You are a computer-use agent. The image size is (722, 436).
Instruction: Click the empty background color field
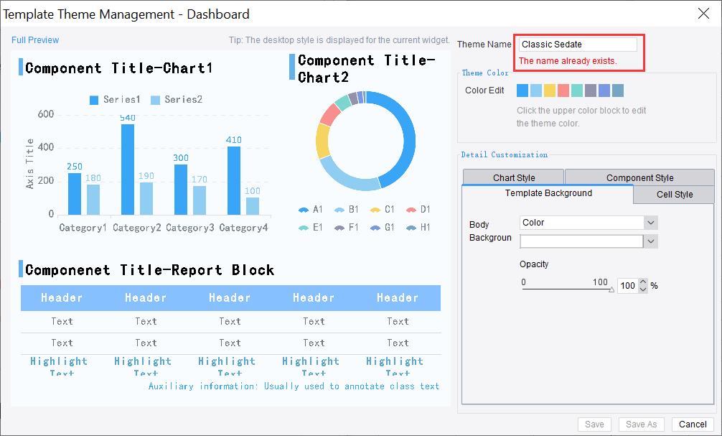581,241
